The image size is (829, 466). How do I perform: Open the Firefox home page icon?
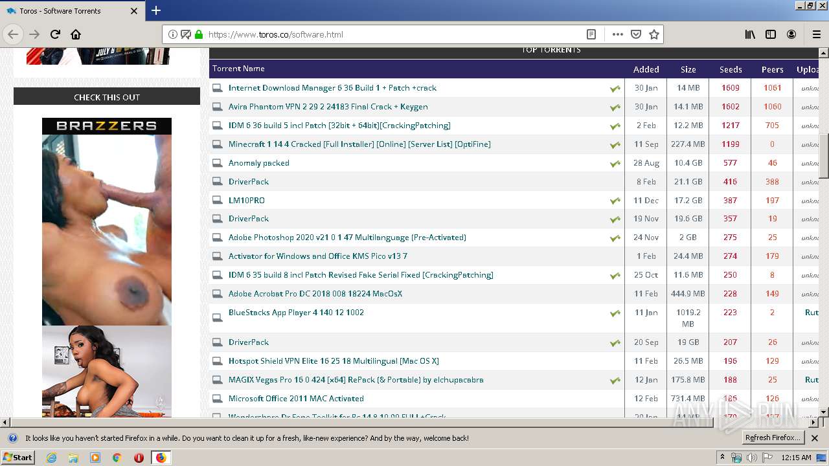tap(76, 34)
